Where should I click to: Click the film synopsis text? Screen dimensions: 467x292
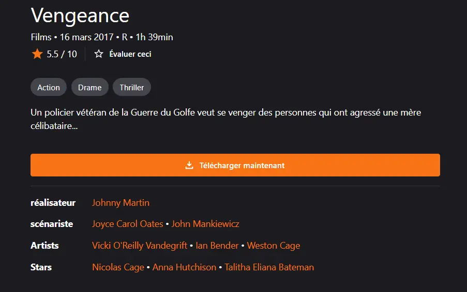tap(226, 119)
